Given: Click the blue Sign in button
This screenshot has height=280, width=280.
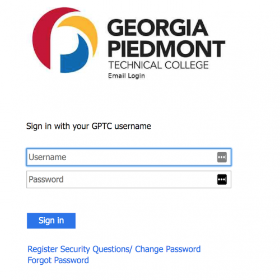Looking at the screenshot, I should point(51,221).
